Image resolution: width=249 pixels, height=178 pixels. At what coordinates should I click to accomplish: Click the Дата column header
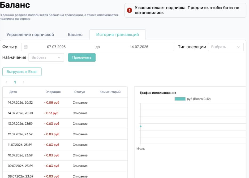click(x=13, y=92)
